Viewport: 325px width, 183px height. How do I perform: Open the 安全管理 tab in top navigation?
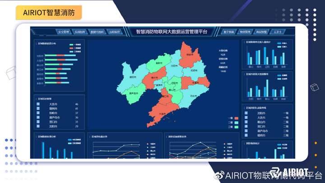pyautogui.click(x=64, y=32)
